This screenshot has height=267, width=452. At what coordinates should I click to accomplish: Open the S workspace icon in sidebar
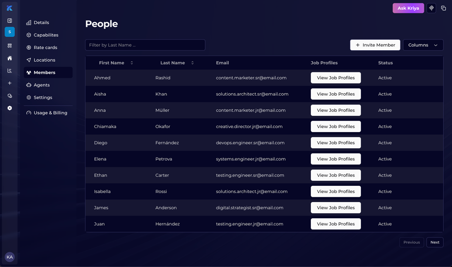(x=10, y=32)
